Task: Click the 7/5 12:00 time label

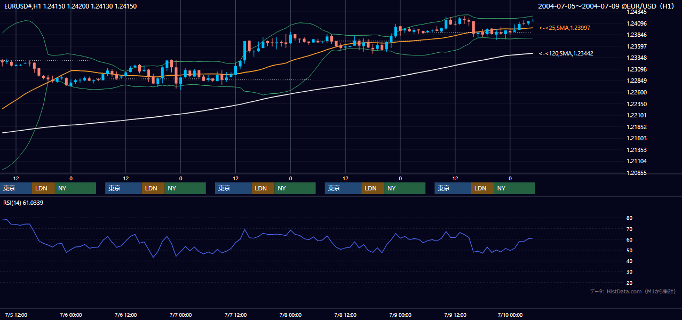Action: click(x=16, y=315)
